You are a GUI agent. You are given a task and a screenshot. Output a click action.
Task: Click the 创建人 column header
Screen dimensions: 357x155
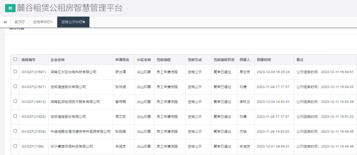[245, 60]
